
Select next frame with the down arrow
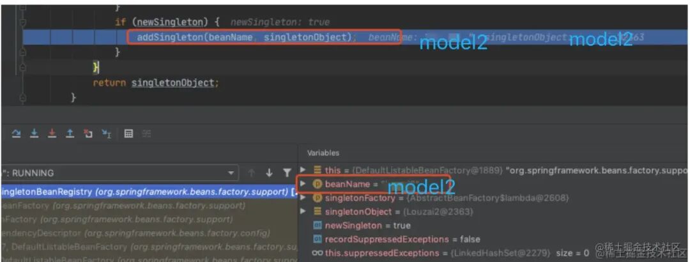point(269,173)
